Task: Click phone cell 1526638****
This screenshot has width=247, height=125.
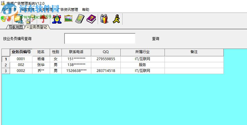Action: (76, 71)
